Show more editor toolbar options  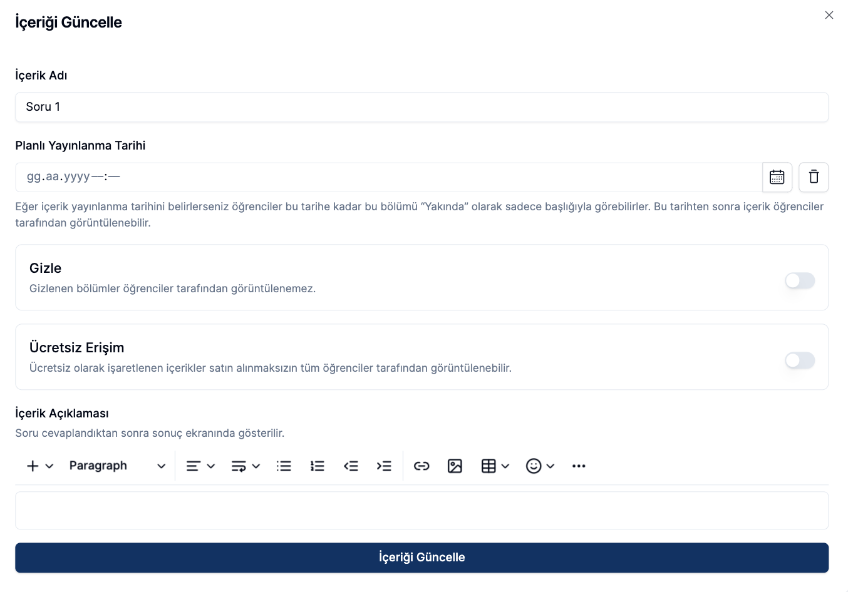pos(579,466)
